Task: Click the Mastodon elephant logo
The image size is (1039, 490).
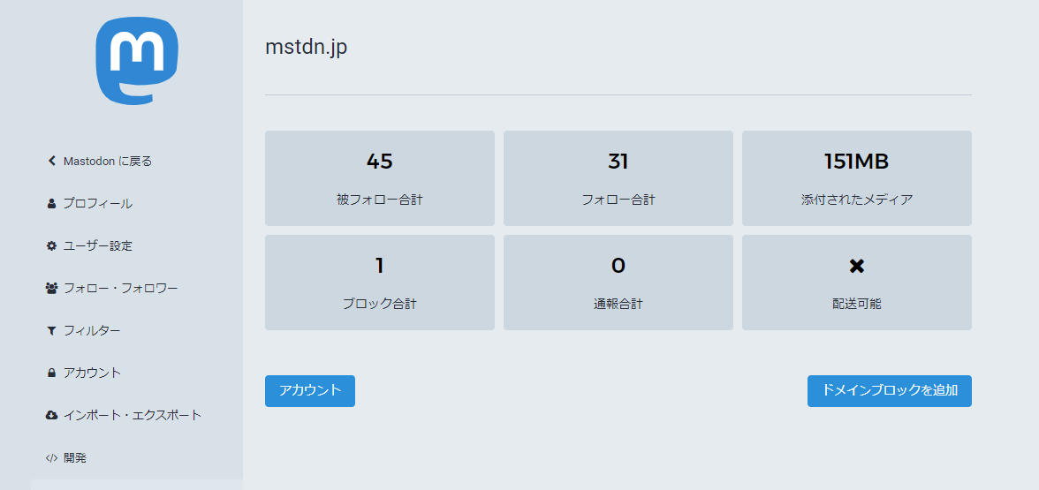Action: click(x=137, y=61)
